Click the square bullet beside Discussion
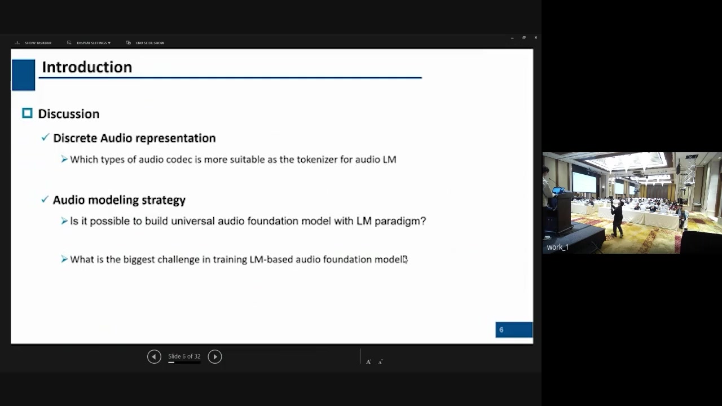This screenshot has height=406, width=722. pyautogui.click(x=27, y=113)
